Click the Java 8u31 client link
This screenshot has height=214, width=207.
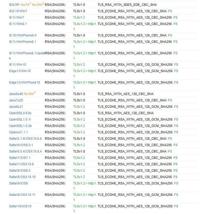16,107
